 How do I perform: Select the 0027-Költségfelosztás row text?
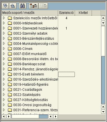(30, 100)
